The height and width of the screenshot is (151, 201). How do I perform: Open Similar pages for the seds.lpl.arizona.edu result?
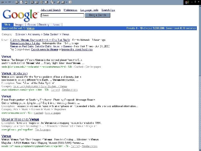click(93, 67)
